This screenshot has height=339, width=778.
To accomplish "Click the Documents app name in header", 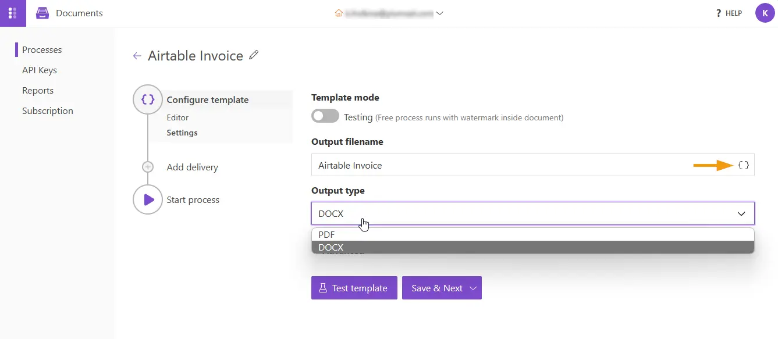I will pyautogui.click(x=79, y=13).
